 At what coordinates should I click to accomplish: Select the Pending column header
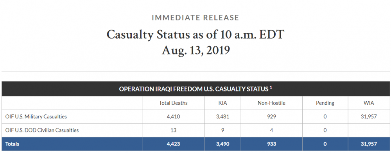[x=325, y=103]
